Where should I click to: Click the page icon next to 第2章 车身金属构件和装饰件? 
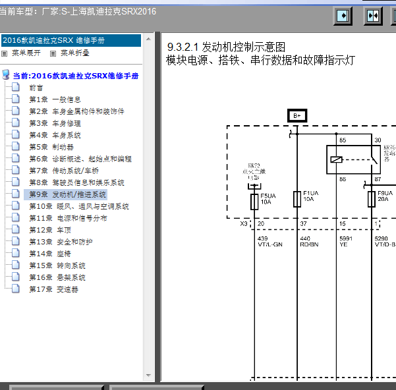click(x=16, y=111)
